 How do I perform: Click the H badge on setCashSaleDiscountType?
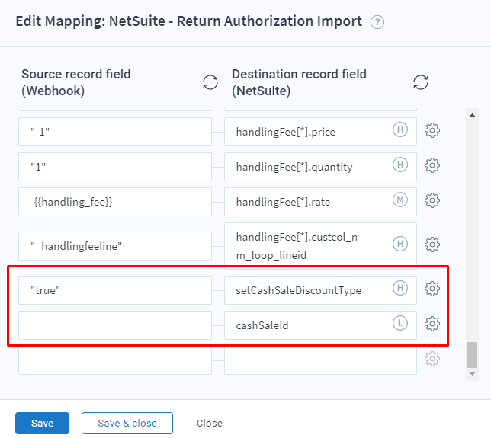(400, 288)
